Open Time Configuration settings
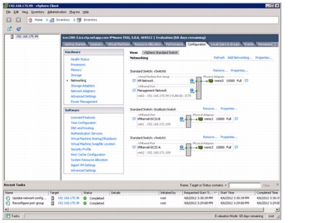The image size is (335, 223). (83, 123)
